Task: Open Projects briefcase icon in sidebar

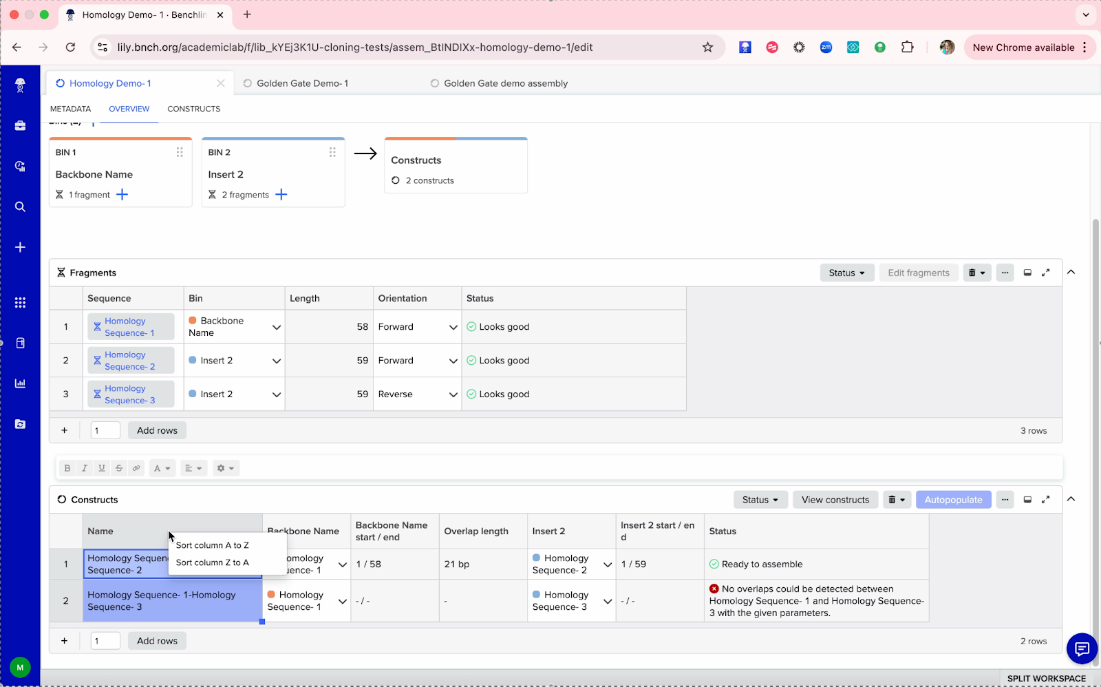Action: 20,126
